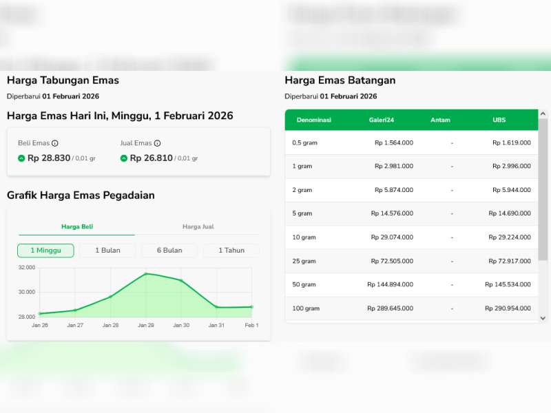Select the "1 Bulan" time range
Viewport: 551px width, 413px height.
(107, 251)
